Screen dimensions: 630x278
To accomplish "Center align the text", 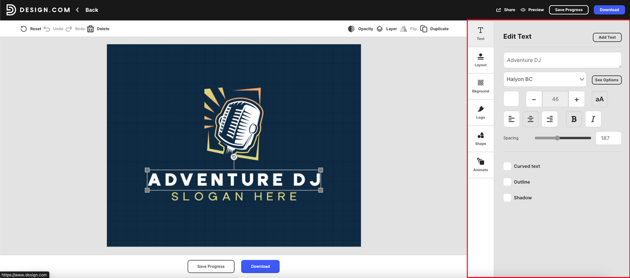I will coord(531,119).
